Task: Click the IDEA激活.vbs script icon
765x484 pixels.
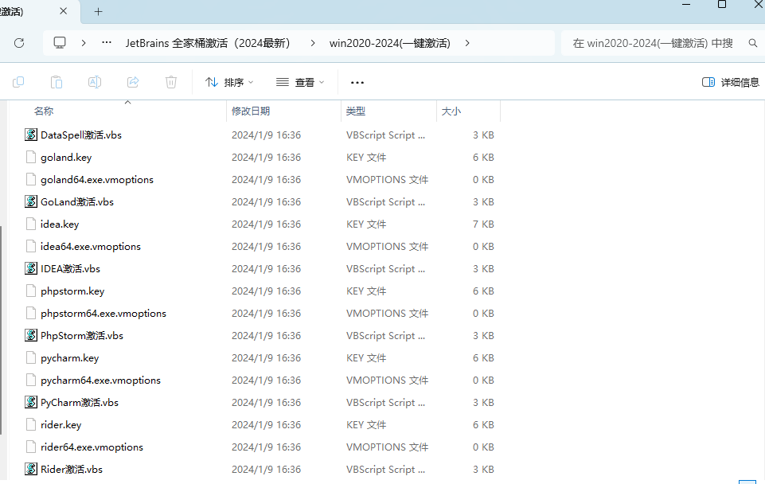Action: [31, 268]
